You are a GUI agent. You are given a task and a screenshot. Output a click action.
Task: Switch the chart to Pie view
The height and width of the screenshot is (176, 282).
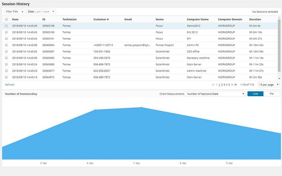coord(272,94)
